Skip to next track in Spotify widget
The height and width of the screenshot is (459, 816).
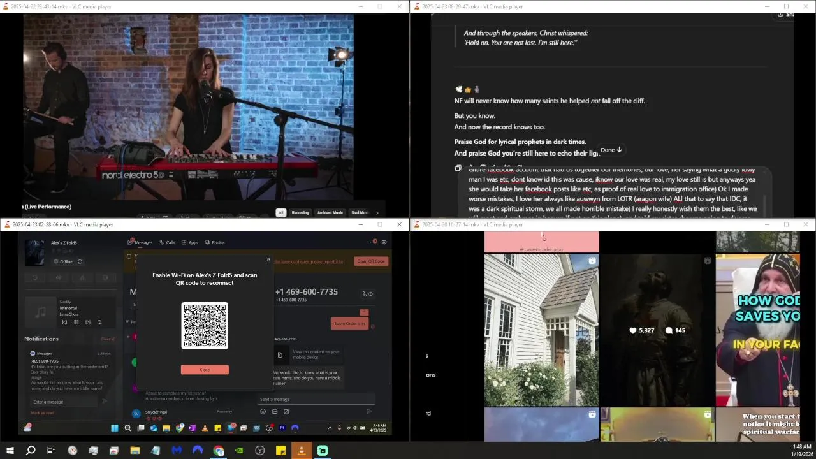[x=88, y=323]
